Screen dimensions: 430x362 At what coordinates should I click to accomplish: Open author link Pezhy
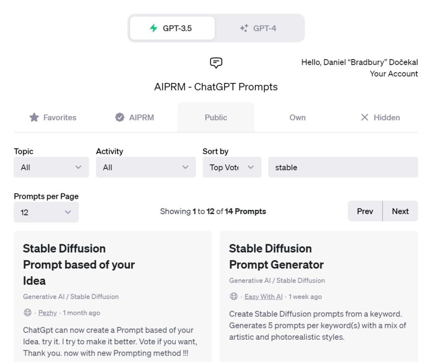[x=47, y=312]
